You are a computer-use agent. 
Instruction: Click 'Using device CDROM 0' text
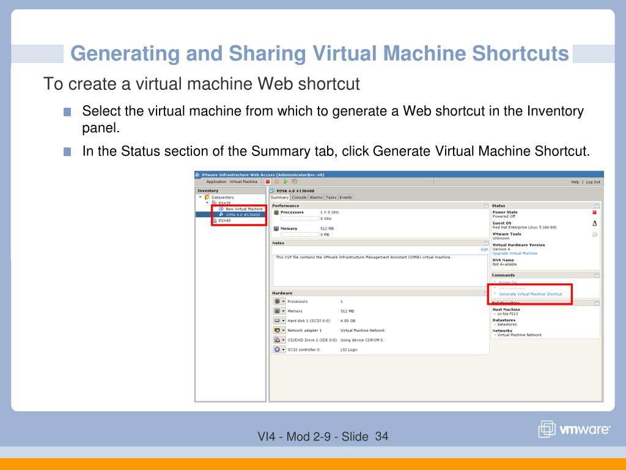point(361,340)
